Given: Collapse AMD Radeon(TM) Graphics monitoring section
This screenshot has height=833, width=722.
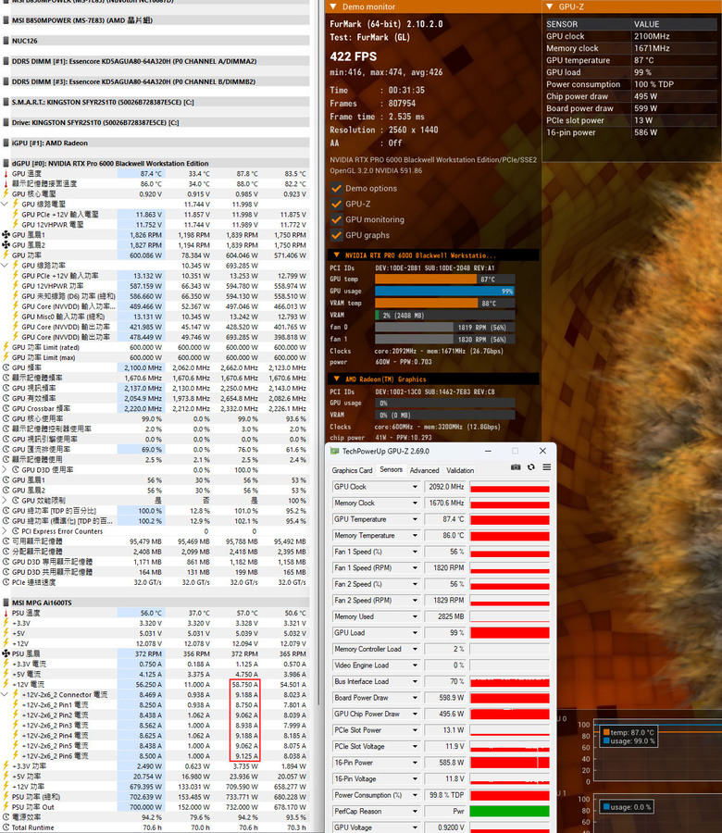Looking at the screenshot, I should 336,379.
